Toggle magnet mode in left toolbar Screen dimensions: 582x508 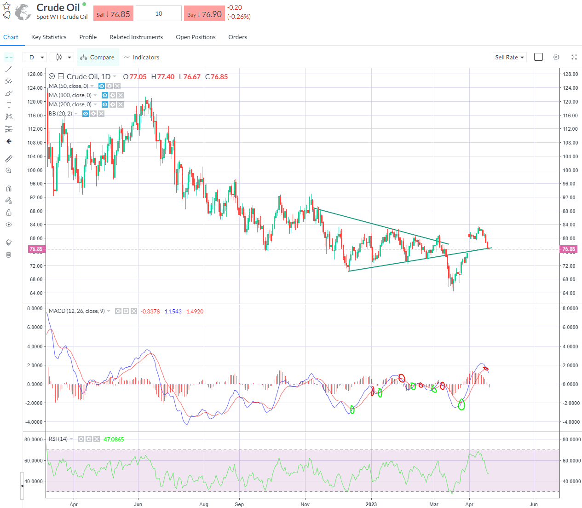(x=9, y=189)
